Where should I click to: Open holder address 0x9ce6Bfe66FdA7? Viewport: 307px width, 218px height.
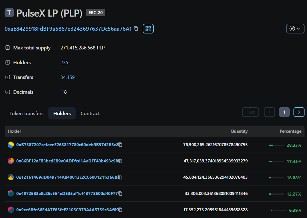67,210
